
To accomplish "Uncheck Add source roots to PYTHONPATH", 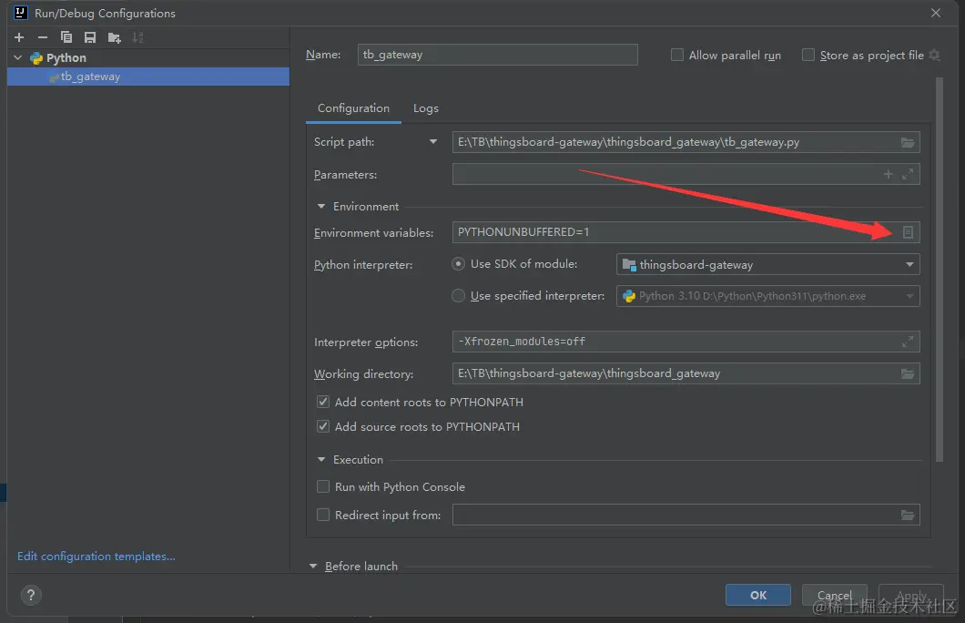I will (x=322, y=426).
